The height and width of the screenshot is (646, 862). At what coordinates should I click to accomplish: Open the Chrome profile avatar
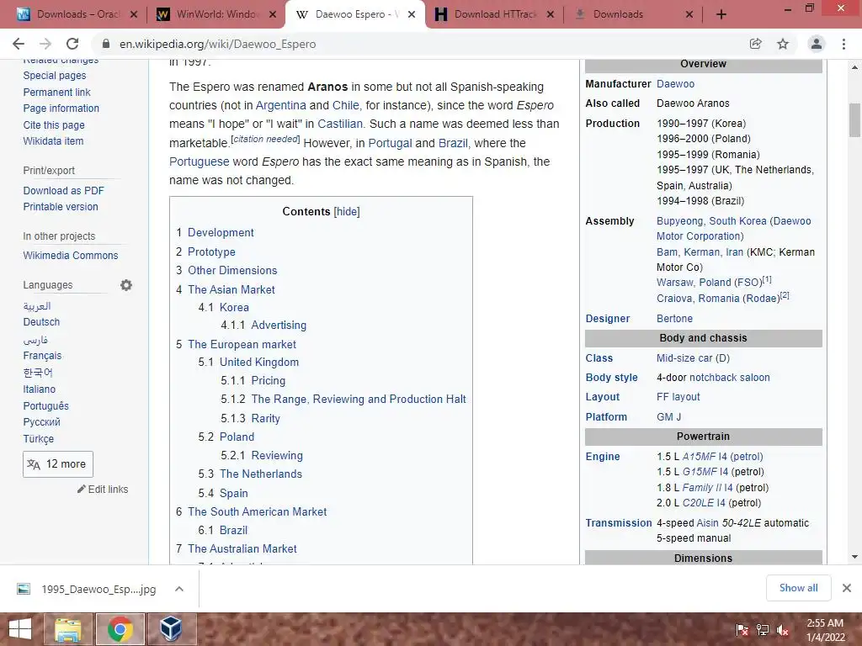[817, 44]
